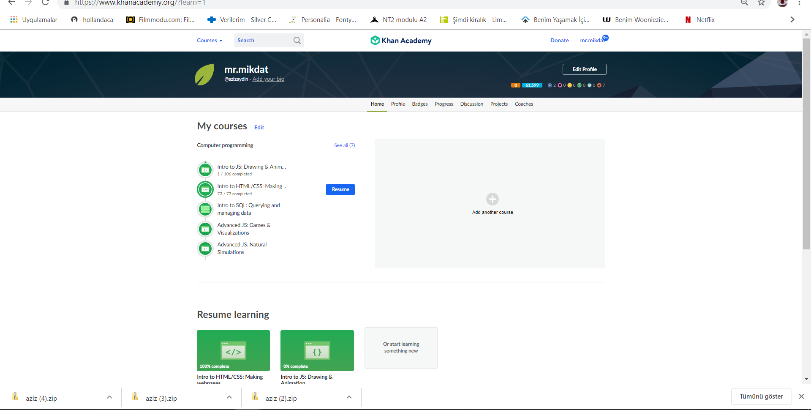Click the notifications 9+ badge
This screenshot has width=811, height=410.
click(x=606, y=38)
